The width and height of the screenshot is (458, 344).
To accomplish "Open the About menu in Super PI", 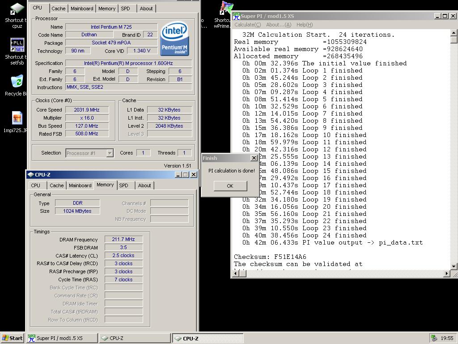I will tap(278, 25).
